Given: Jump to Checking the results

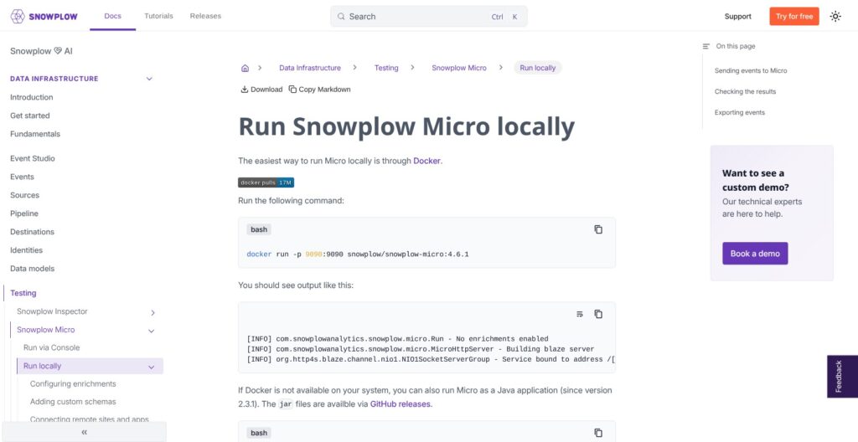Looking at the screenshot, I should (745, 91).
